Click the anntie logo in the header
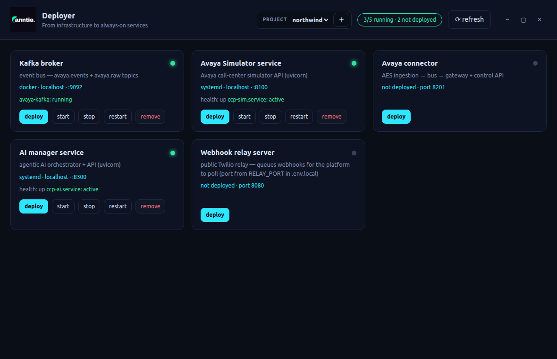This screenshot has width=557, height=359. 23,19
